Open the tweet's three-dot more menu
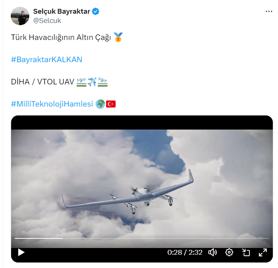 pyautogui.click(x=269, y=11)
